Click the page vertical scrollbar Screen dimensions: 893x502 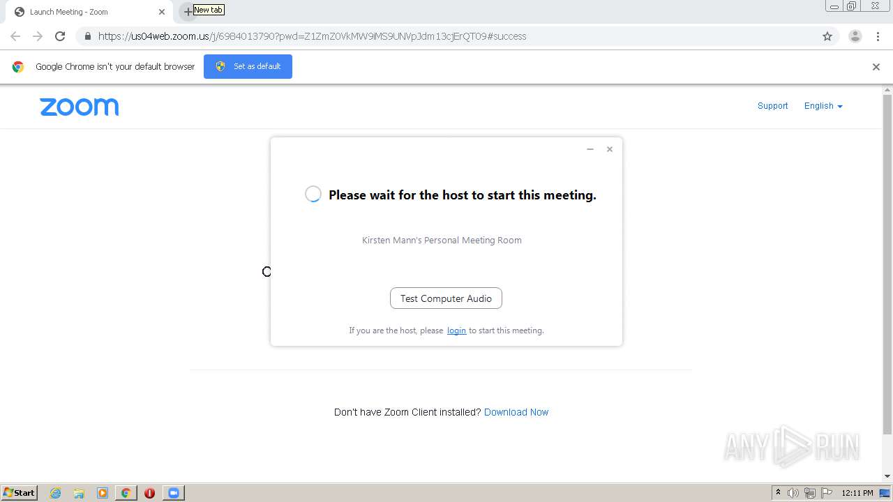[887, 264]
